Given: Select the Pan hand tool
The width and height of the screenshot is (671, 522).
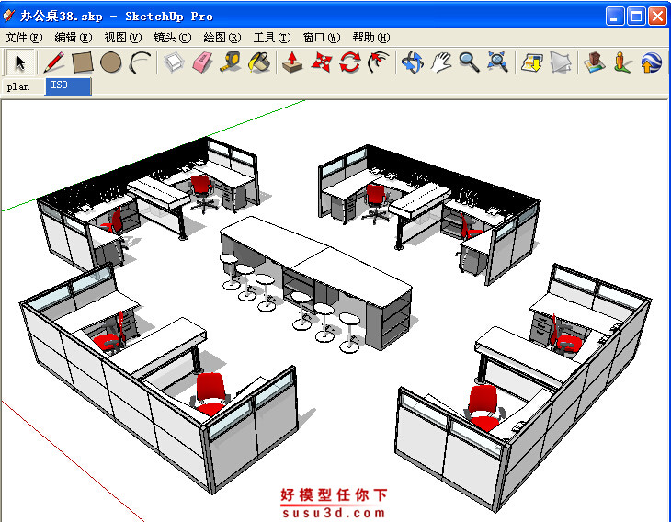Looking at the screenshot, I should (x=441, y=62).
